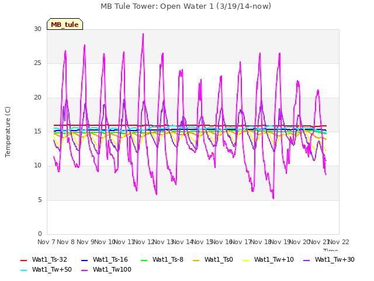Click the orange Wat1_Ts0 legend swatch
Image resolution: width=374 pixels, height=281 pixels.
coord(196,260)
